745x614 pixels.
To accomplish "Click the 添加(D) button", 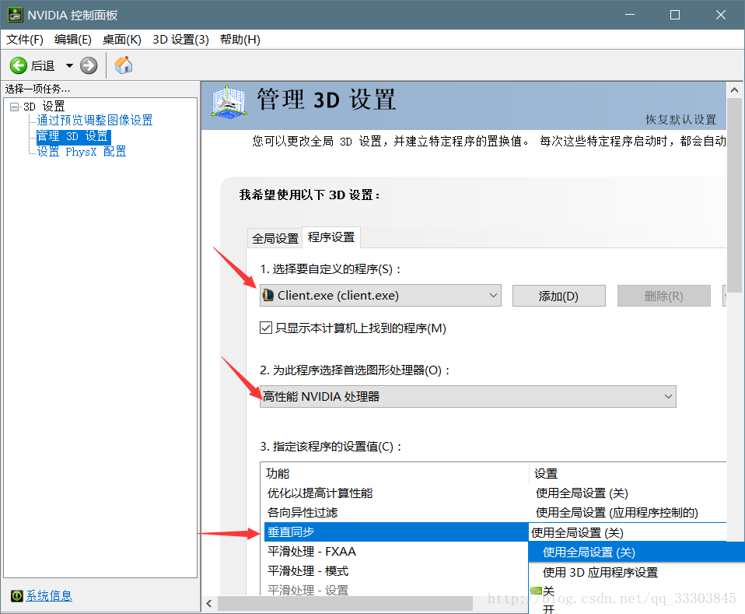I will [558, 296].
